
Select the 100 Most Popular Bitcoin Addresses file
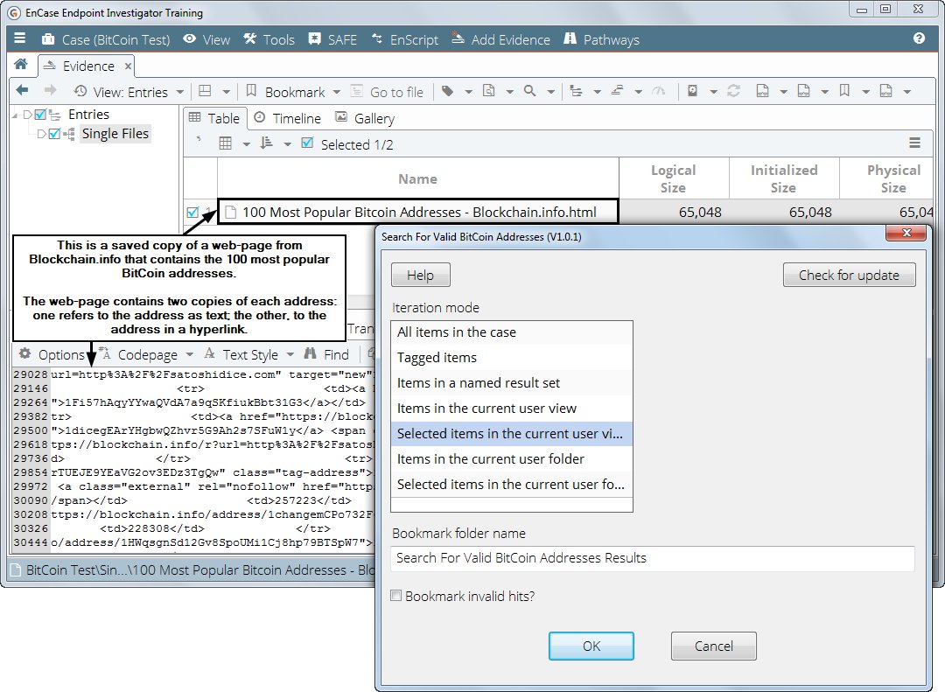tap(418, 212)
